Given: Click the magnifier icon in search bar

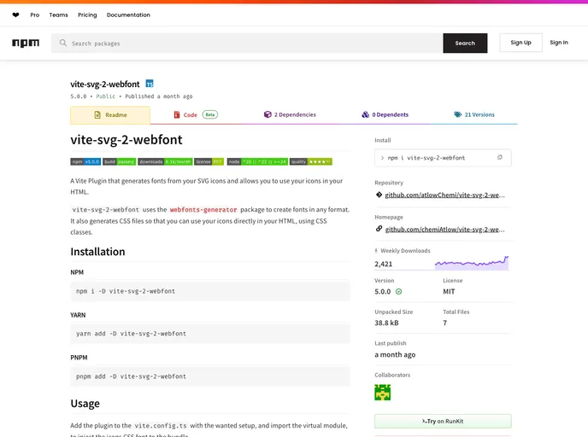Looking at the screenshot, I should tap(63, 43).
